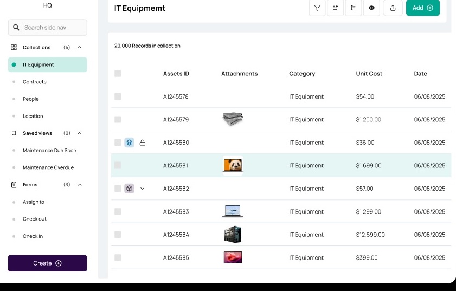The image size is (456, 291).
Task: Collapse the Collections section chevron
Action: pyautogui.click(x=79, y=47)
